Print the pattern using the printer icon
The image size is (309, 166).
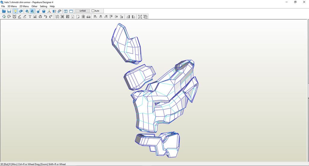[x=88, y=17]
